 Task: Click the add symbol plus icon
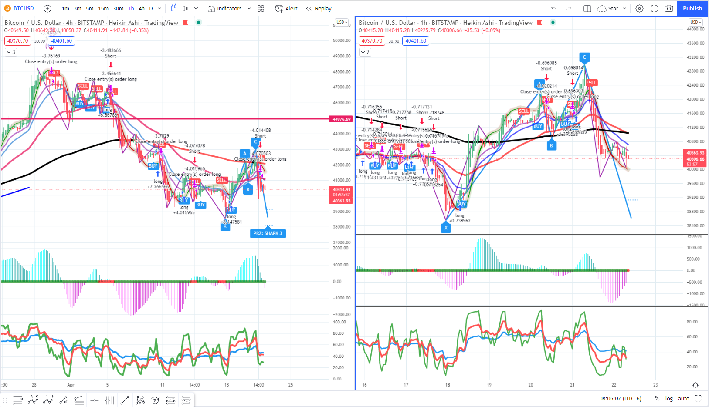[47, 8]
